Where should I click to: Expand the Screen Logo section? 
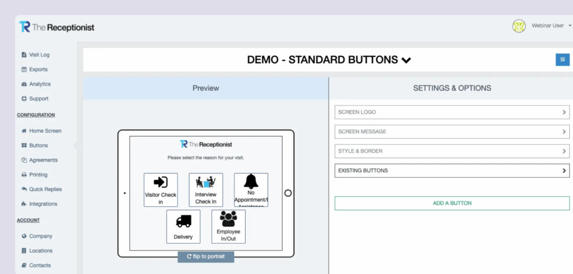click(x=452, y=112)
